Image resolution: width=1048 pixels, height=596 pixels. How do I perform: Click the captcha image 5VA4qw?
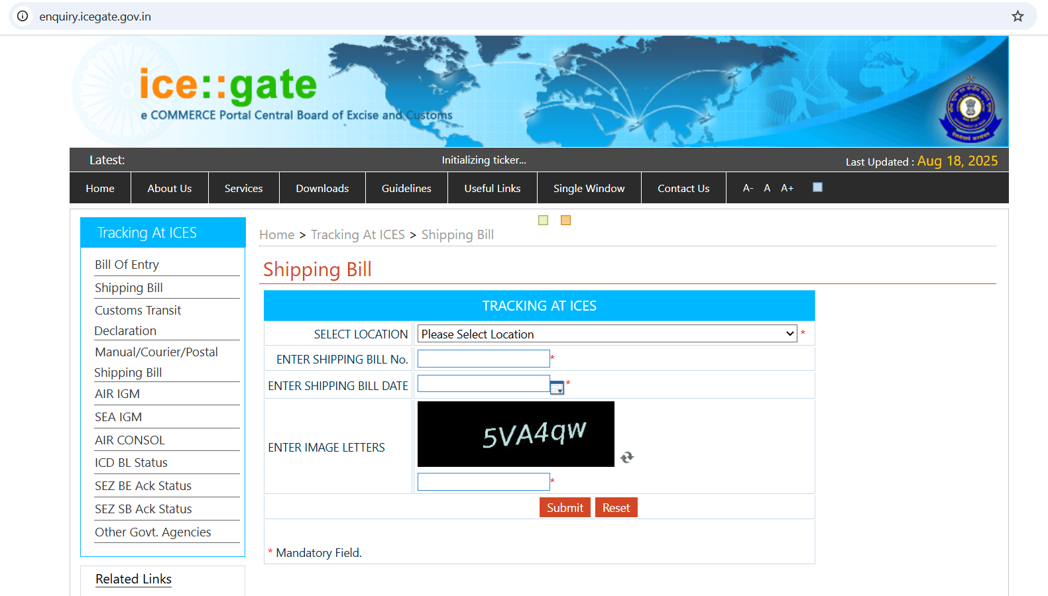(x=516, y=434)
